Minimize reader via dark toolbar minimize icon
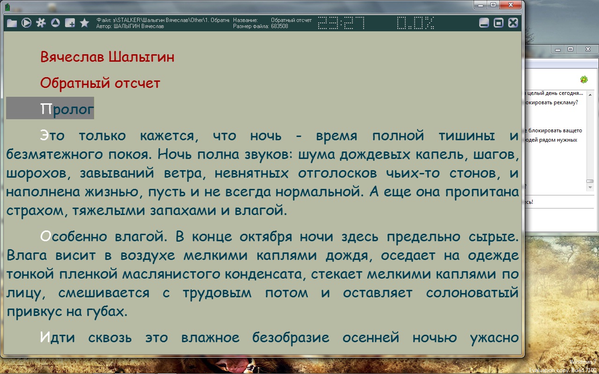The width and height of the screenshot is (599, 374). tap(484, 23)
